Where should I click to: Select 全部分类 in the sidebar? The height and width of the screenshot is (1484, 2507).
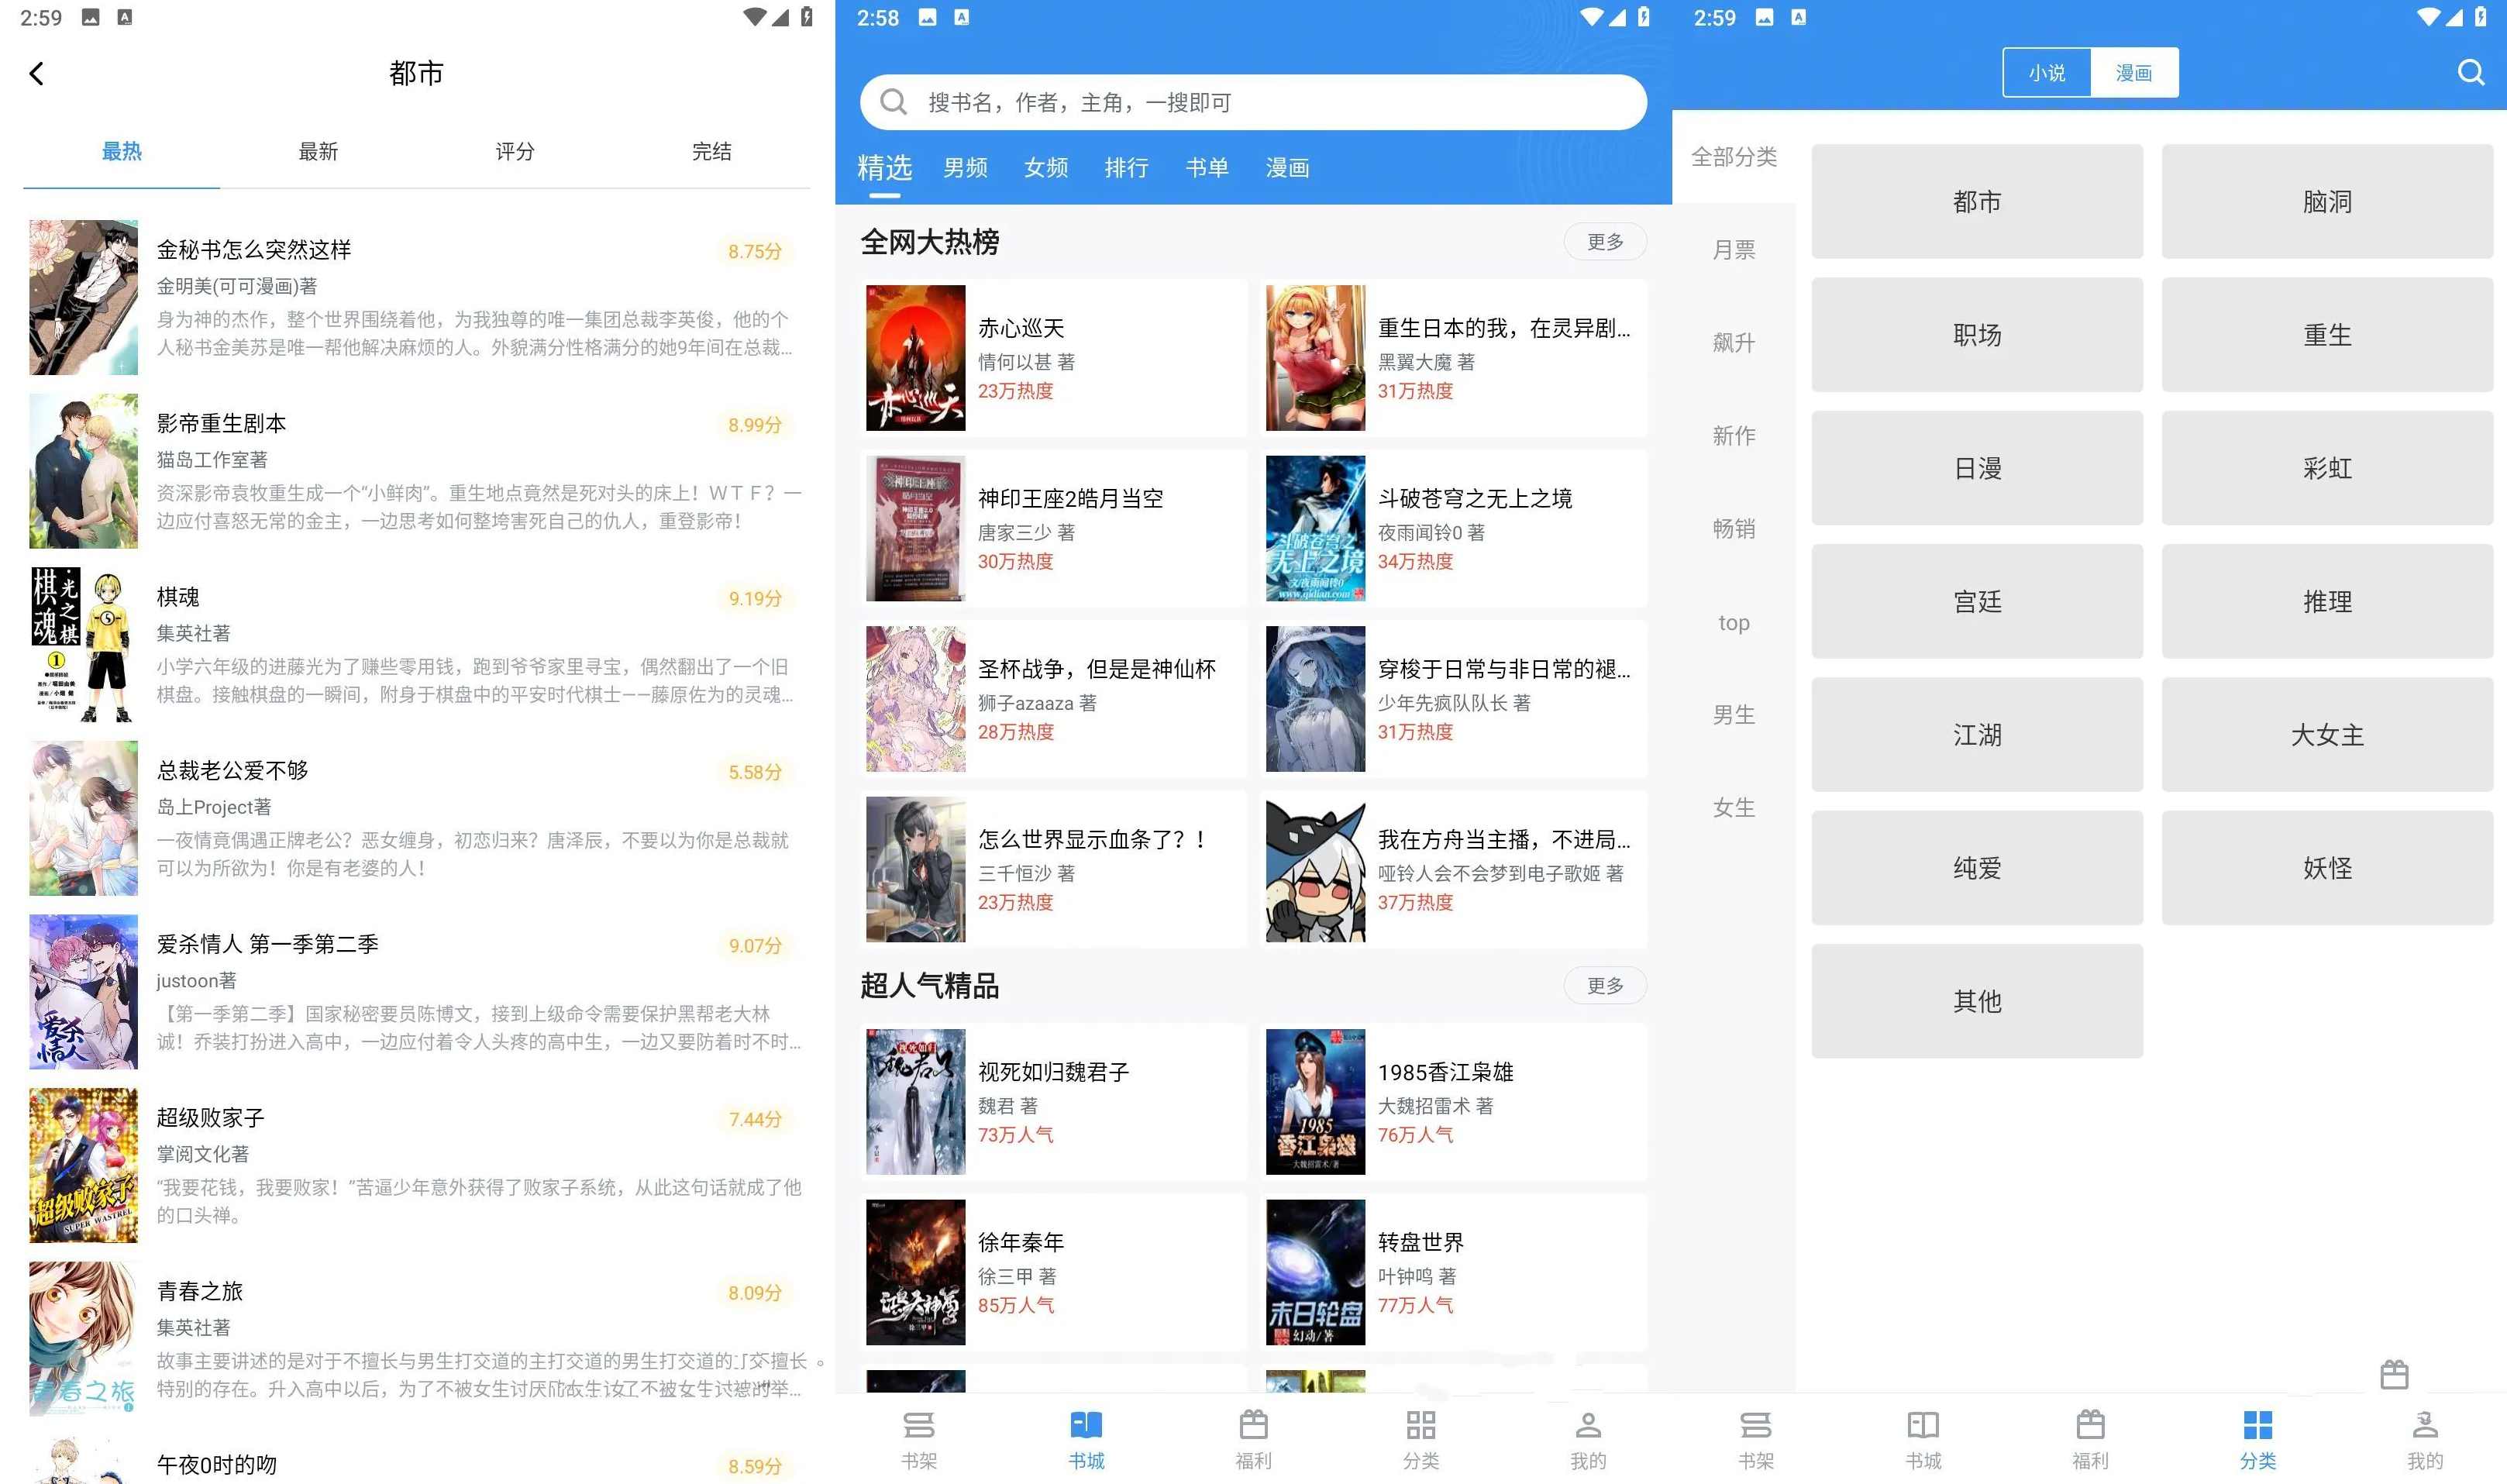pyautogui.click(x=1733, y=157)
